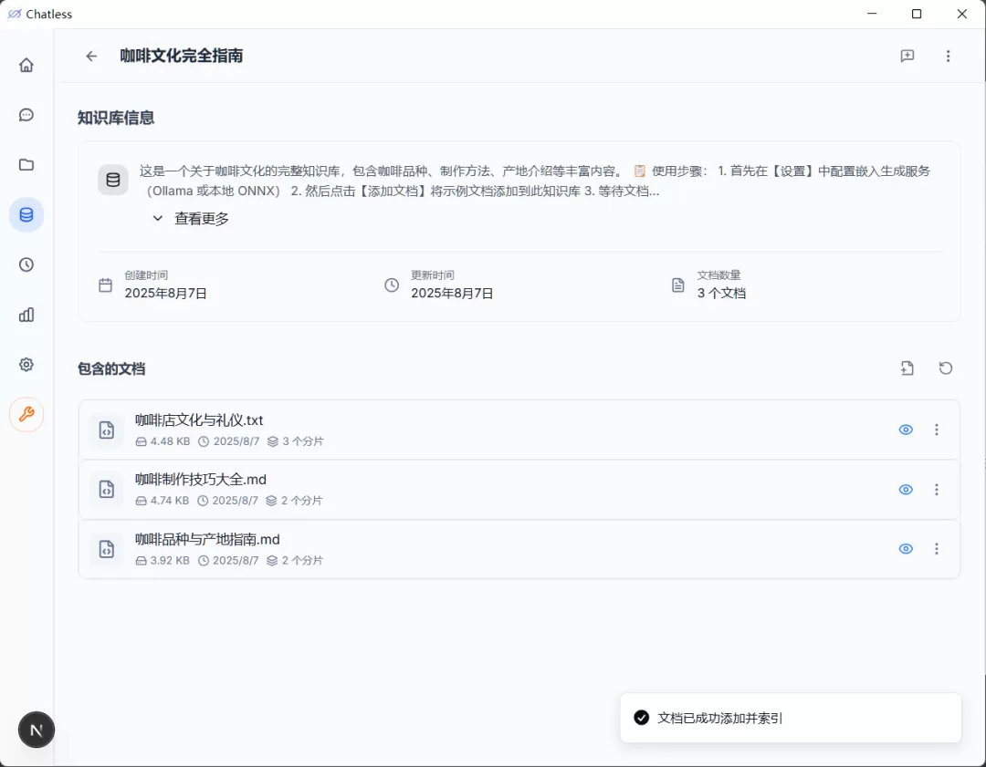Viewport: 986px width, 767px height.
Task: Toggle eye icon for 咖啡品种与产地指南.md
Action: tap(906, 549)
